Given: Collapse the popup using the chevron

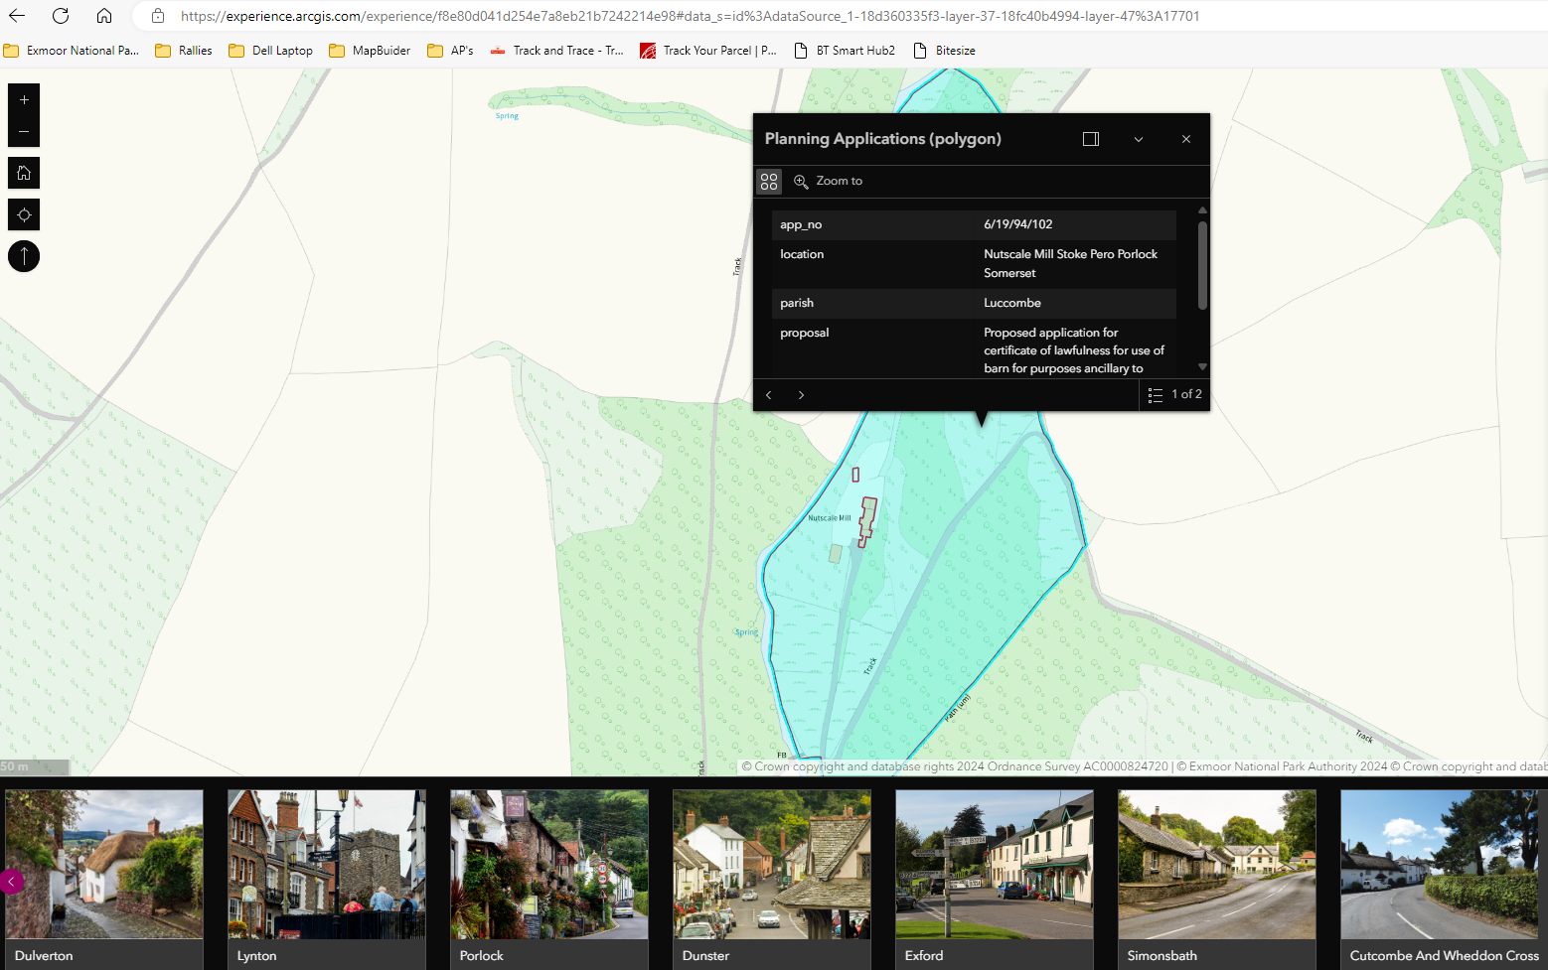Looking at the screenshot, I should coord(1139,139).
